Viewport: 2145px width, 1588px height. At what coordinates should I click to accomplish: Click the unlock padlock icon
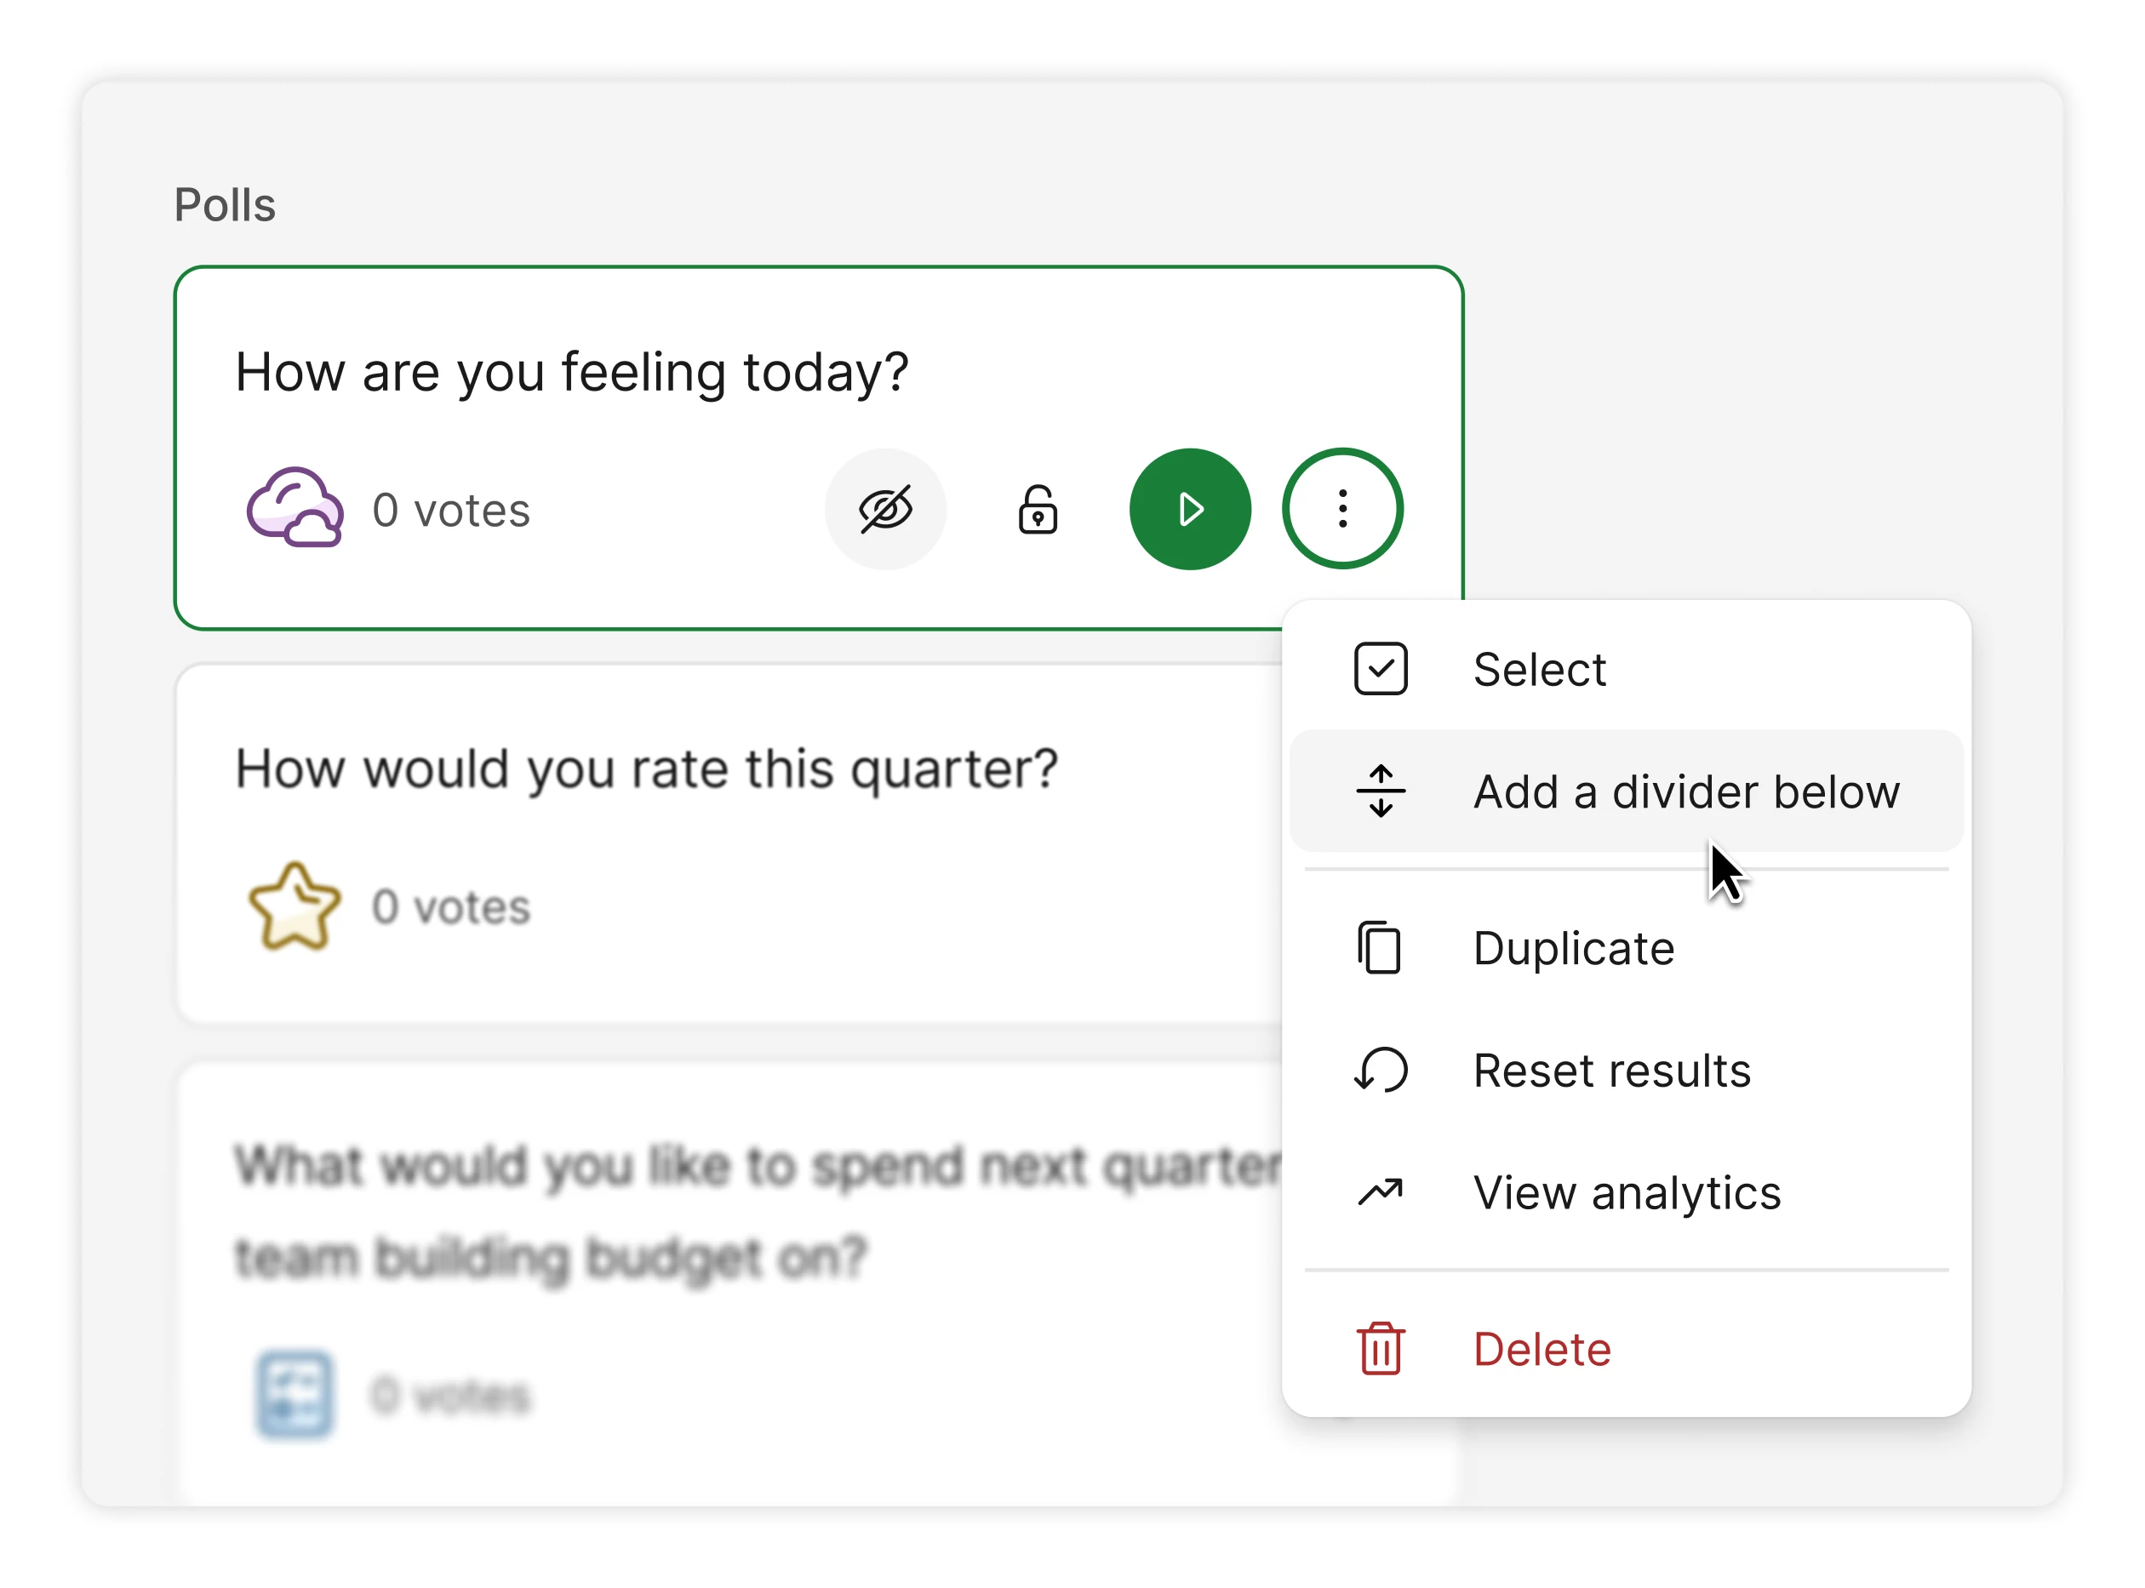tap(1038, 510)
